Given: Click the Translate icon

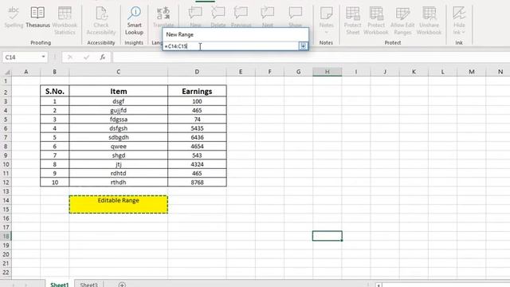Looking at the screenshot, I should [x=163, y=14].
